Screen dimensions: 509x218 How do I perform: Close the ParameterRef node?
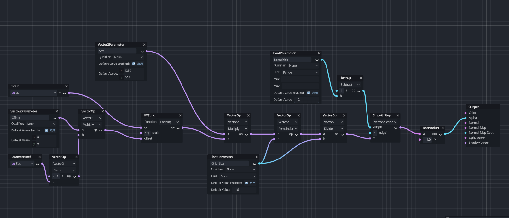(x=39, y=157)
